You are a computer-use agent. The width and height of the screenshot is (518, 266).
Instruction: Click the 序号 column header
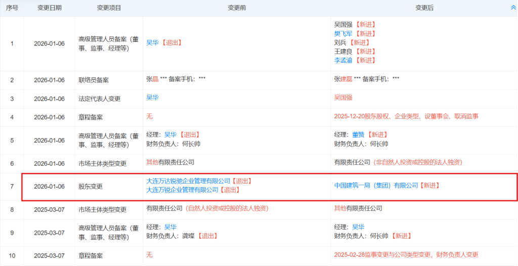(12, 8)
